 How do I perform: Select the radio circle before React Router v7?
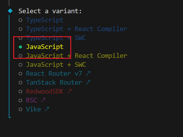(x=20, y=74)
